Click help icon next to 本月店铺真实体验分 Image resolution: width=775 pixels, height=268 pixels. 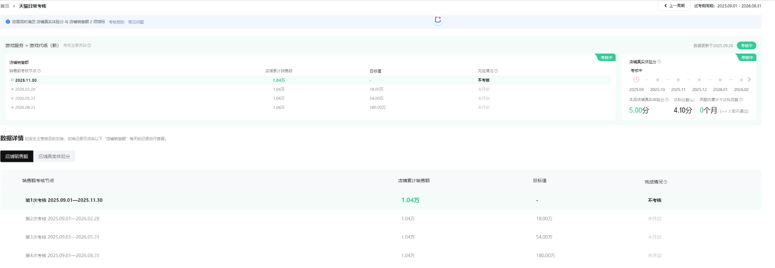[x=667, y=100]
